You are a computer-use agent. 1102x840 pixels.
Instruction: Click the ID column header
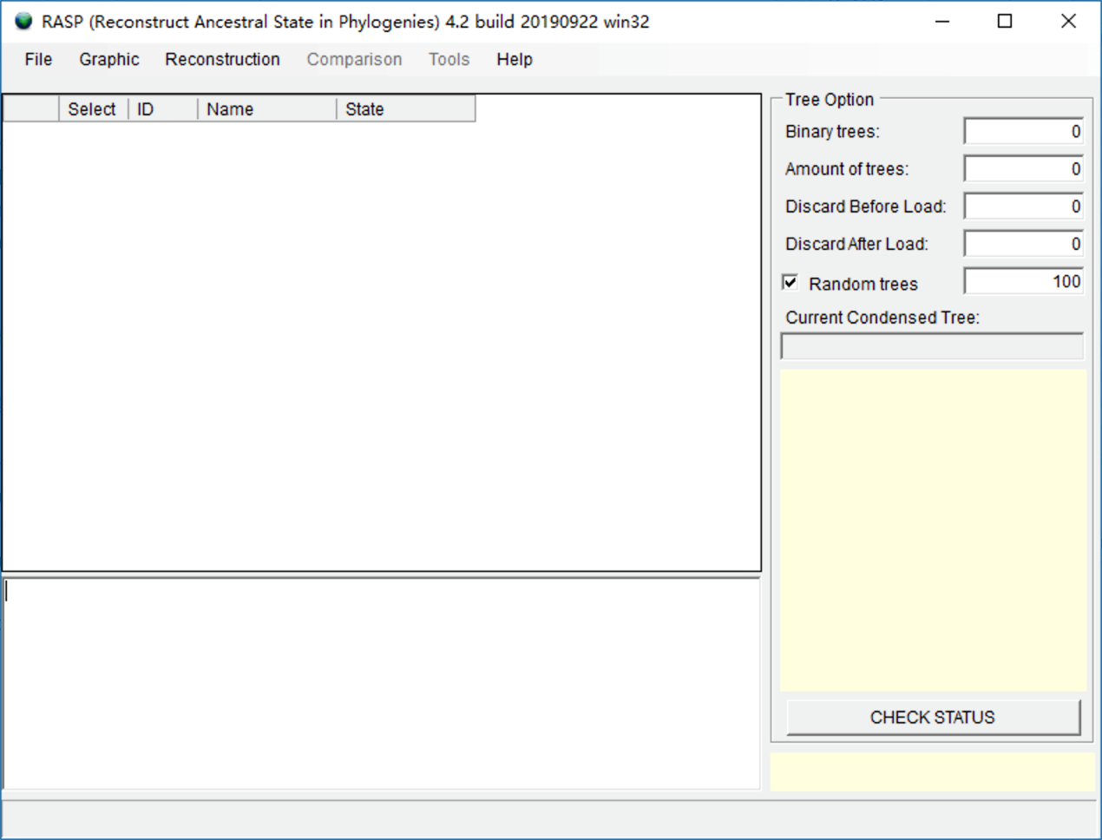tap(163, 108)
